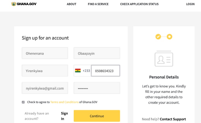
Task: Click the Ghana.GOV coat of arms logo
Action: tap(14, 4)
